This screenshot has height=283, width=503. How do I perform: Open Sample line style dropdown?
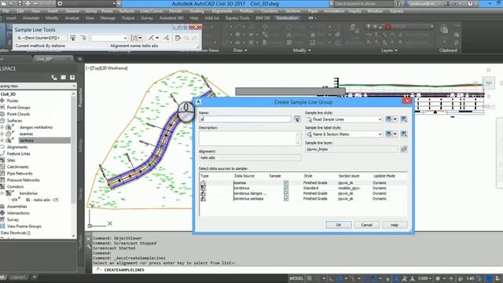click(380, 119)
